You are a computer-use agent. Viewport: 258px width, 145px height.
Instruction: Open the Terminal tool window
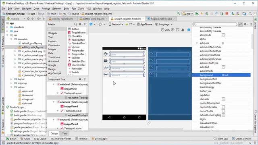click(x=81, y=139)
